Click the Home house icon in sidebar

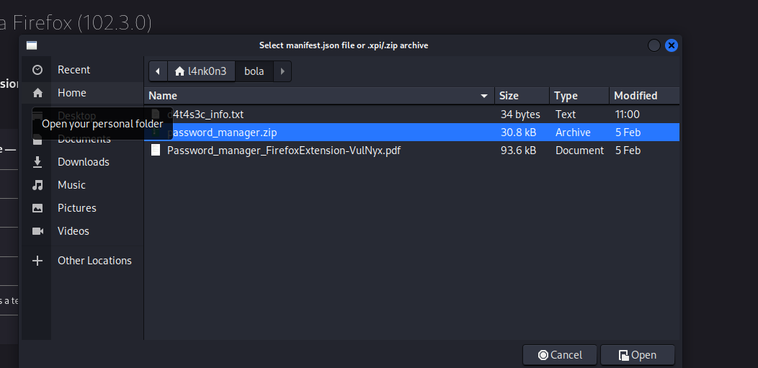pos(37,93)
